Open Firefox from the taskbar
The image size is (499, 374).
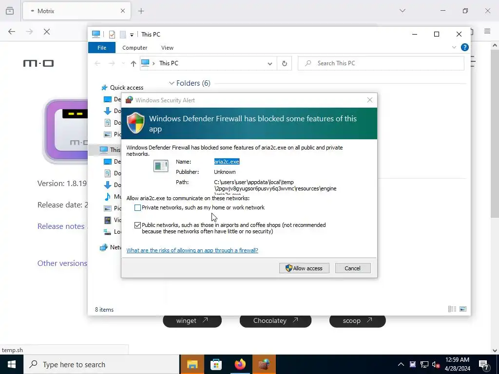coord(240,364)
